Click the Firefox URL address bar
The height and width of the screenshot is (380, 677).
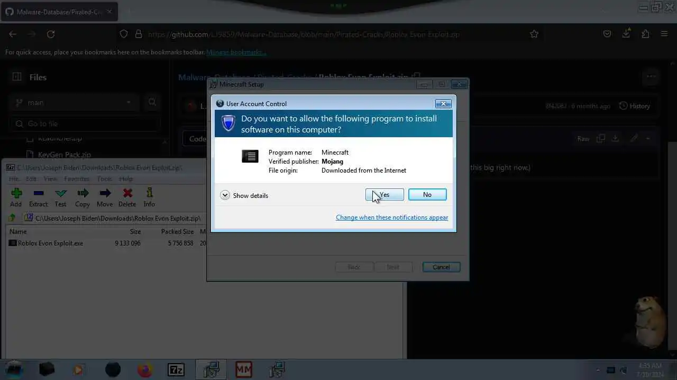tap(328, 34)
